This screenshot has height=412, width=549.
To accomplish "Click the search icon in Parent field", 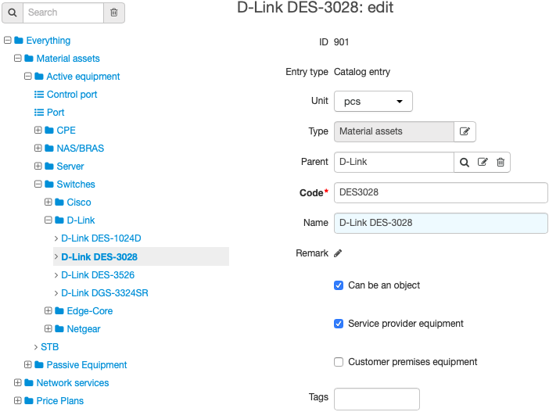I will coord(465,163).
